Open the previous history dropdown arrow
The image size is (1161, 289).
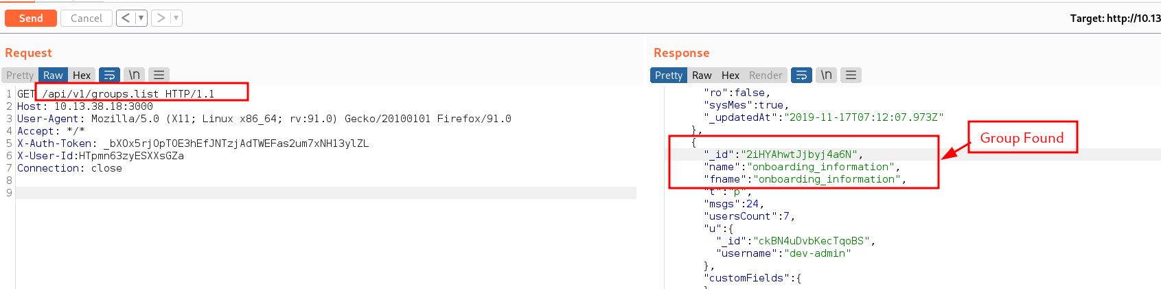[141, 18]
